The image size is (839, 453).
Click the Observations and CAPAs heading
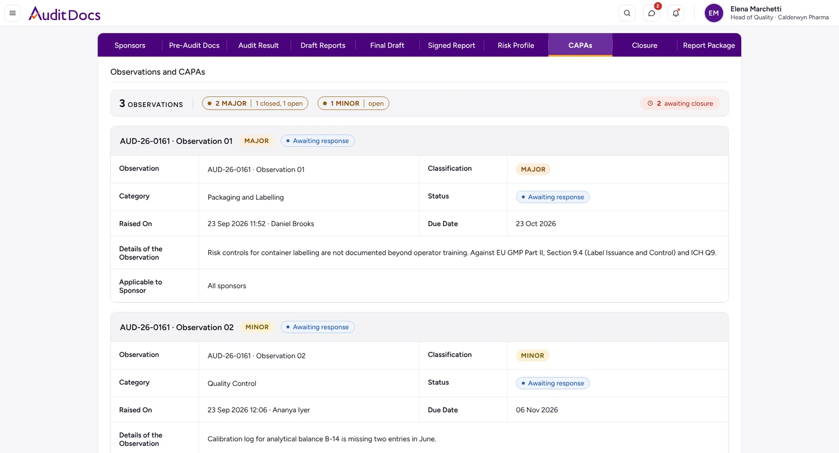point(157,72)
